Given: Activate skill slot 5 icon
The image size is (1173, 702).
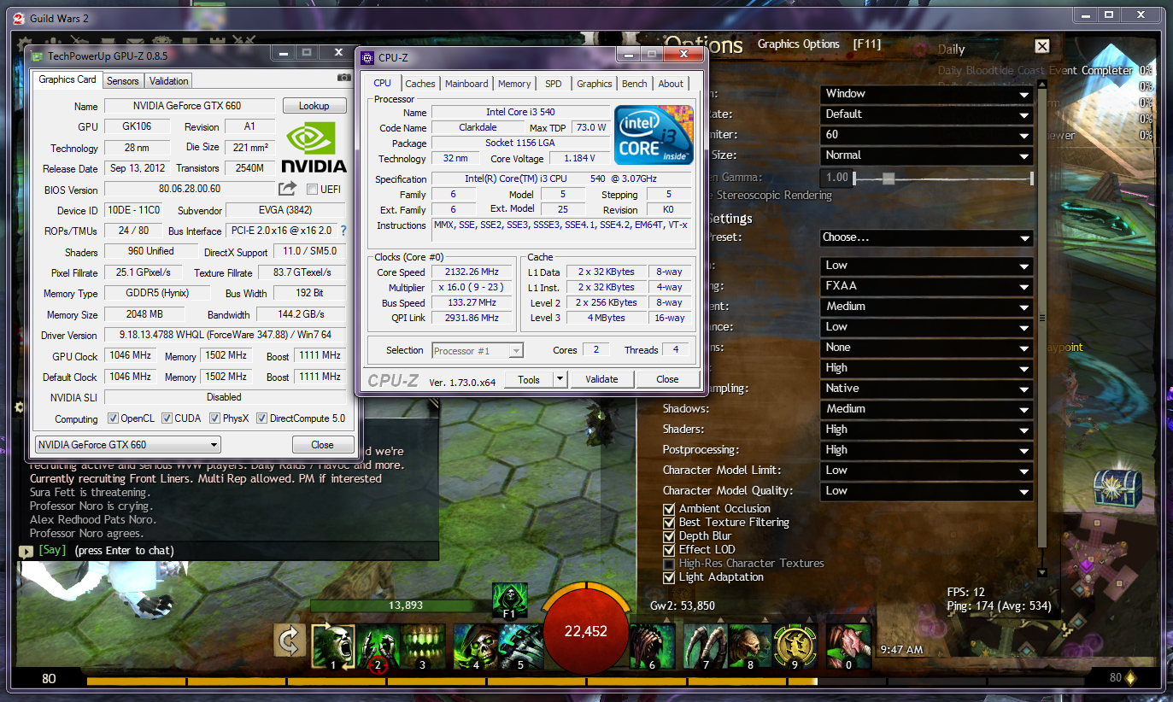Looking at the screenshot, I should (x=519, y=646).
